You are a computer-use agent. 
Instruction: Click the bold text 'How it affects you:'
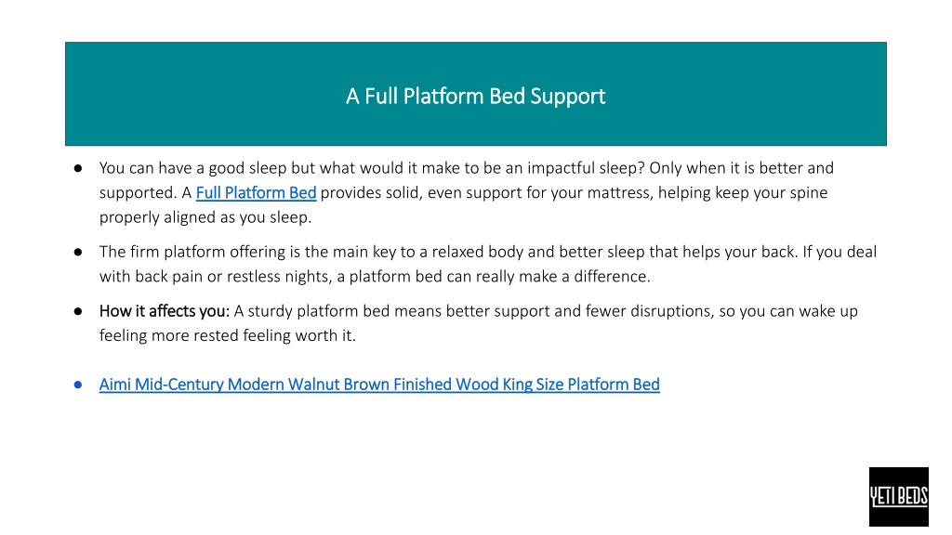click(x=165, y=311)
